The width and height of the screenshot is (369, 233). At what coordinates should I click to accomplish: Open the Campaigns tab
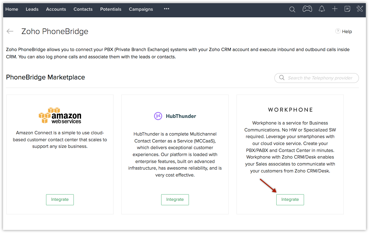[x=141, y=9]
